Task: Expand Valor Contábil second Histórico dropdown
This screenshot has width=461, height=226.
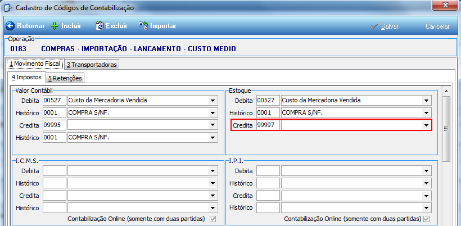Action: pos(213,138)
